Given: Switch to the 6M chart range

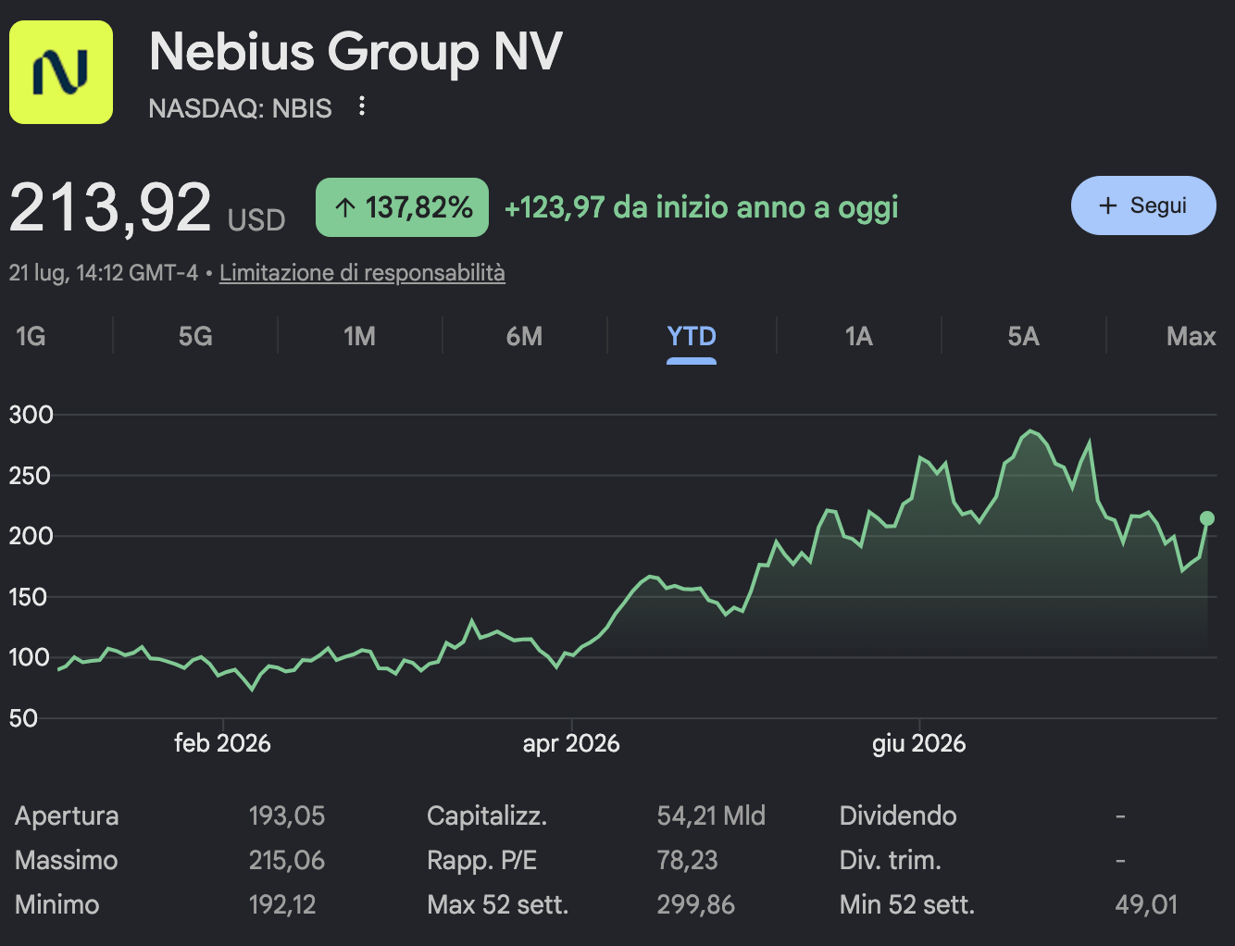Looking at the screenshot, I should [524, 336].
